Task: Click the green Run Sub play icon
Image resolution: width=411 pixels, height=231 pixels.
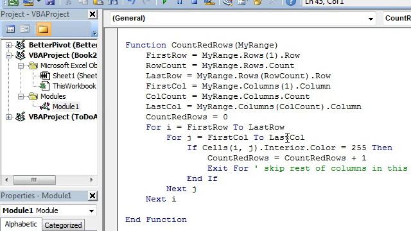Action: [164, 2]
